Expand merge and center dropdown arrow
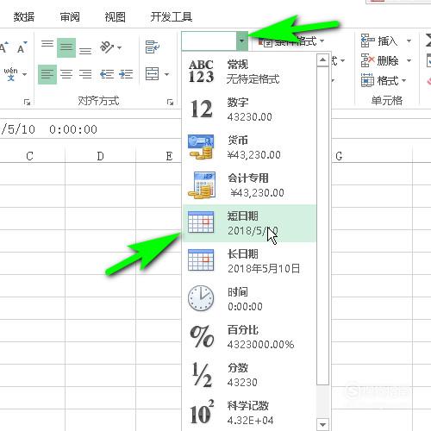Viewport: 431px width, 431px height. click(x=166, y=75)
